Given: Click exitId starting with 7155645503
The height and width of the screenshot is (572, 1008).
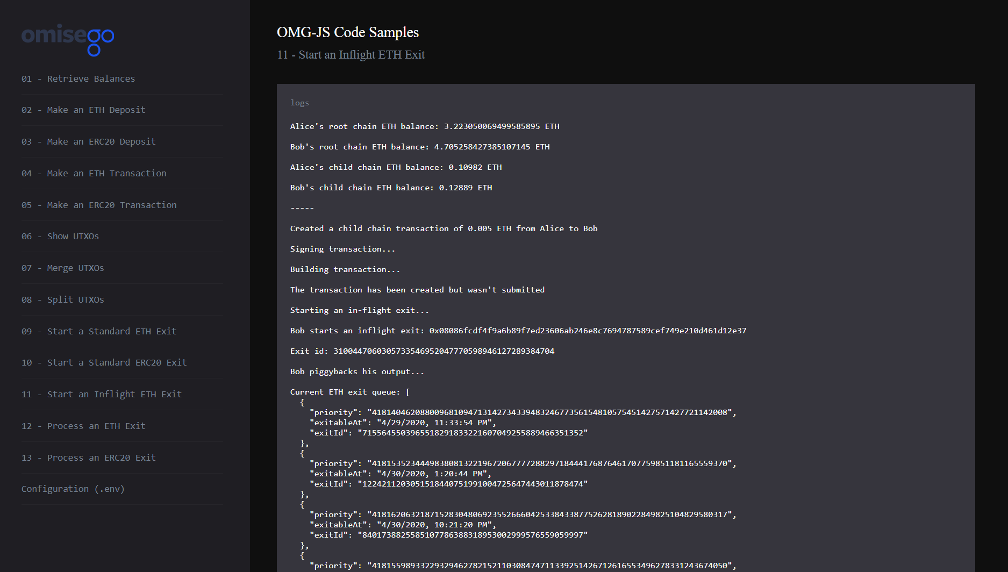Looking at the screenshot, I should (449, 433).
